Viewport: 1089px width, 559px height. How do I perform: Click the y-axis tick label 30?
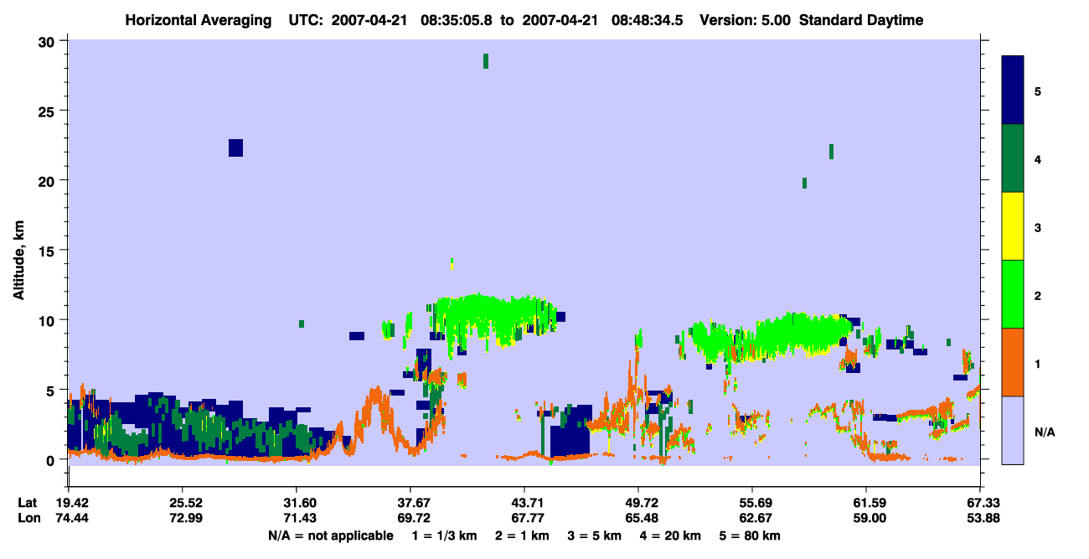[49, 41]
